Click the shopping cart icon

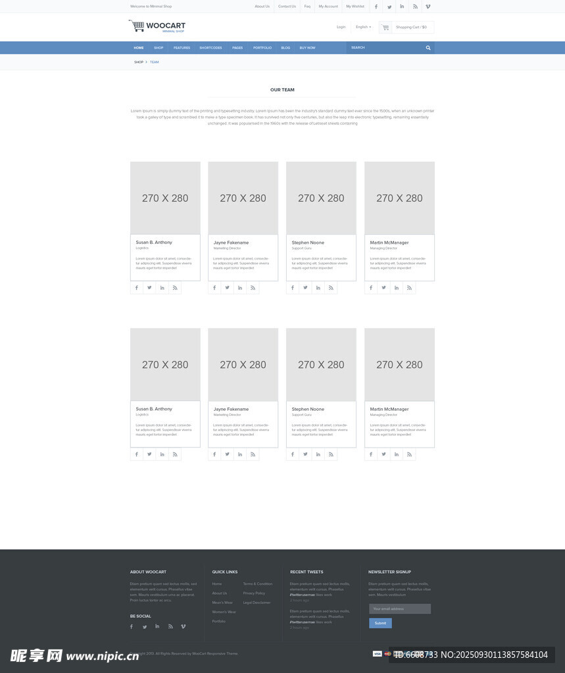[385, 28]
